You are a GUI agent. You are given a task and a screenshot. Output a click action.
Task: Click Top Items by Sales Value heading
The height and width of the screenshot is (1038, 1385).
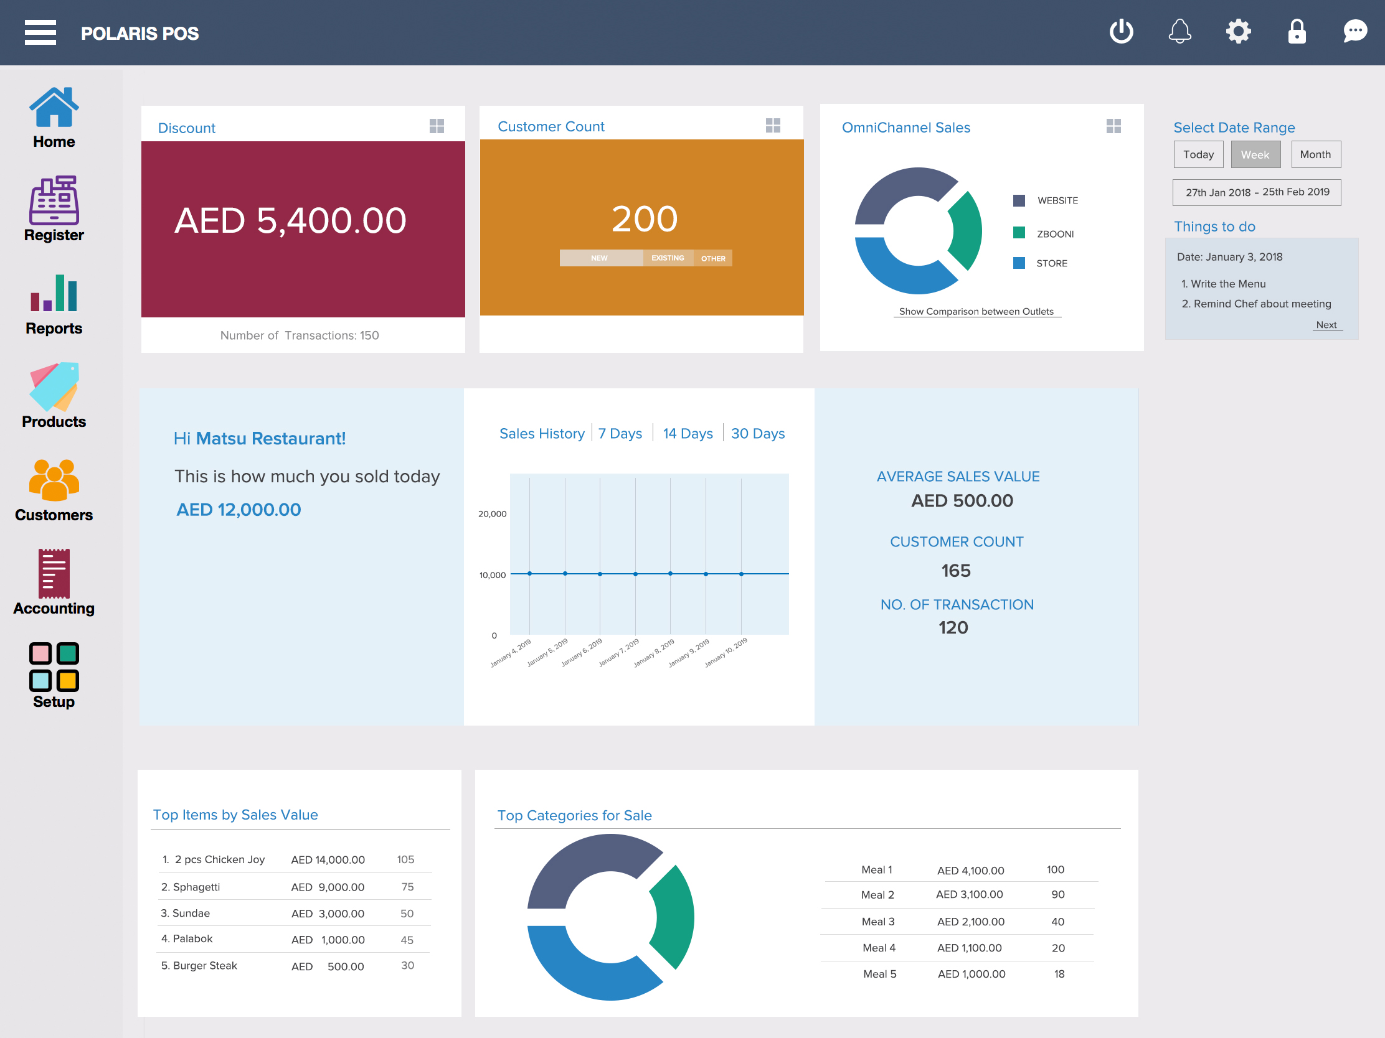[235, 815]
